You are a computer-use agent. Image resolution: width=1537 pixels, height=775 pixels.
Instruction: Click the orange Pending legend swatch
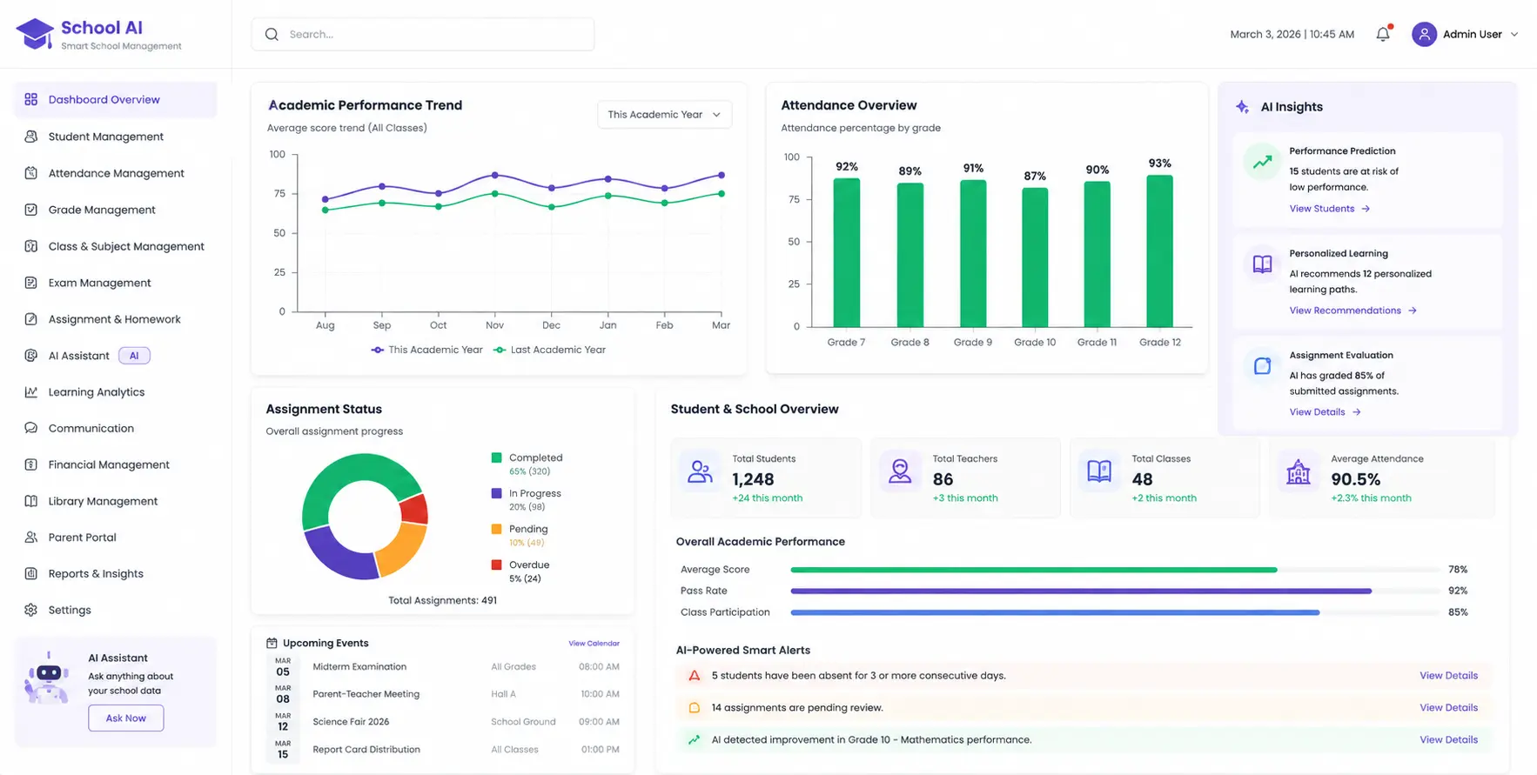[x=496, y=529]
